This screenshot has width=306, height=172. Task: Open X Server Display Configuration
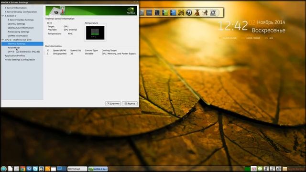(x=21, y=11)
